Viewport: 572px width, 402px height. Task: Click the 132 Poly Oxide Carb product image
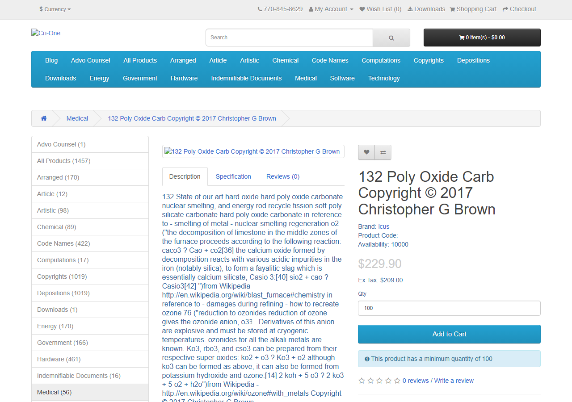(x=252, y=151)
